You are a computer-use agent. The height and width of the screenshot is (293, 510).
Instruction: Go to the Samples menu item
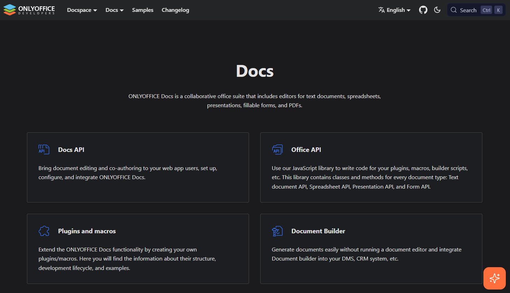pos(143,10)
